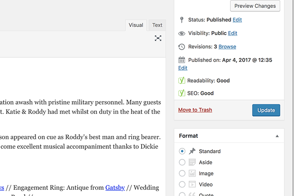This screenshot has height=196, width=294.
Task: Click the Move to Trash link
Action: (195, 110)
